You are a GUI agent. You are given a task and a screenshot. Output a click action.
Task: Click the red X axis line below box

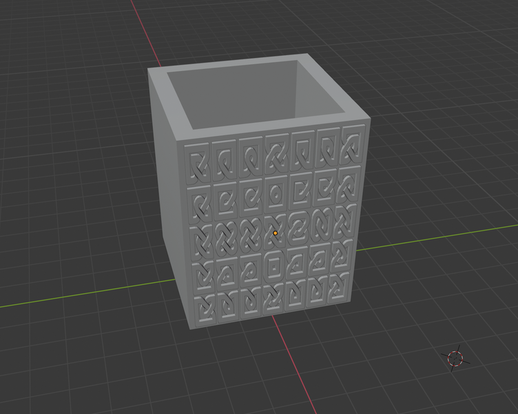click(x=293, y=364)
